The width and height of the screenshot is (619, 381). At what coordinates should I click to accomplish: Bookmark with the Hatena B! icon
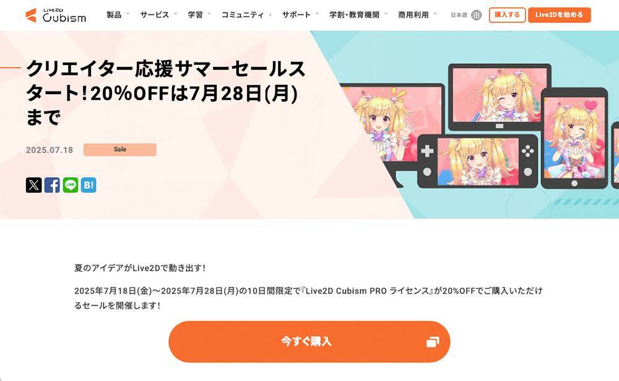click(x=89, y=185)
